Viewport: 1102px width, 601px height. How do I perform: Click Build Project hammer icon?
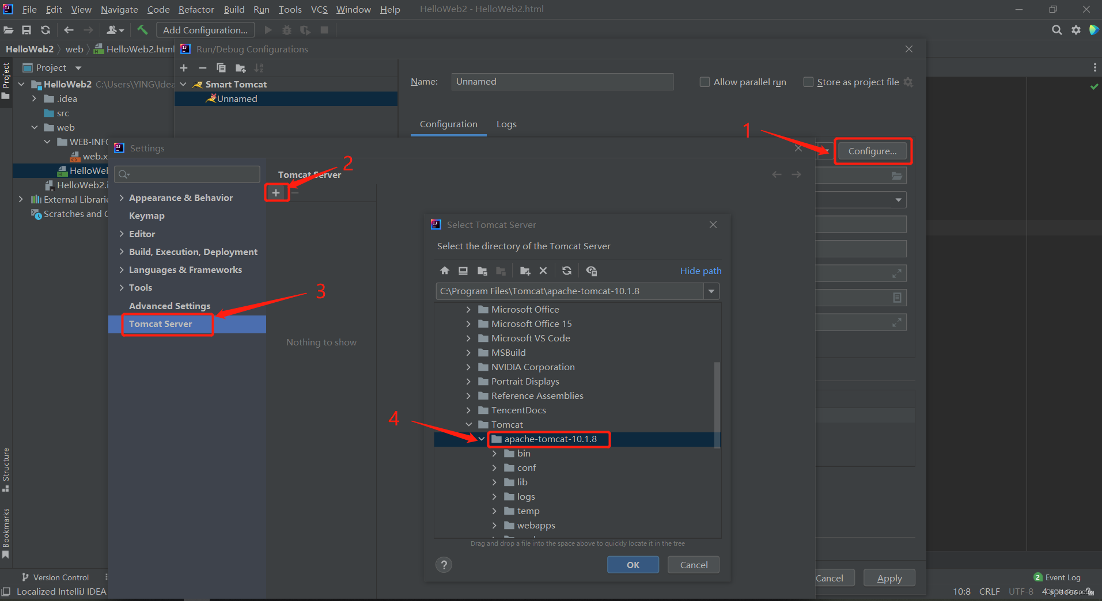point(142,30)
